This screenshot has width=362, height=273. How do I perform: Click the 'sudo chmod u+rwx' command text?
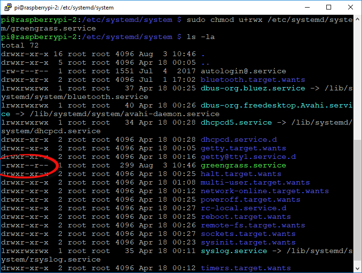tap(225, 19)
